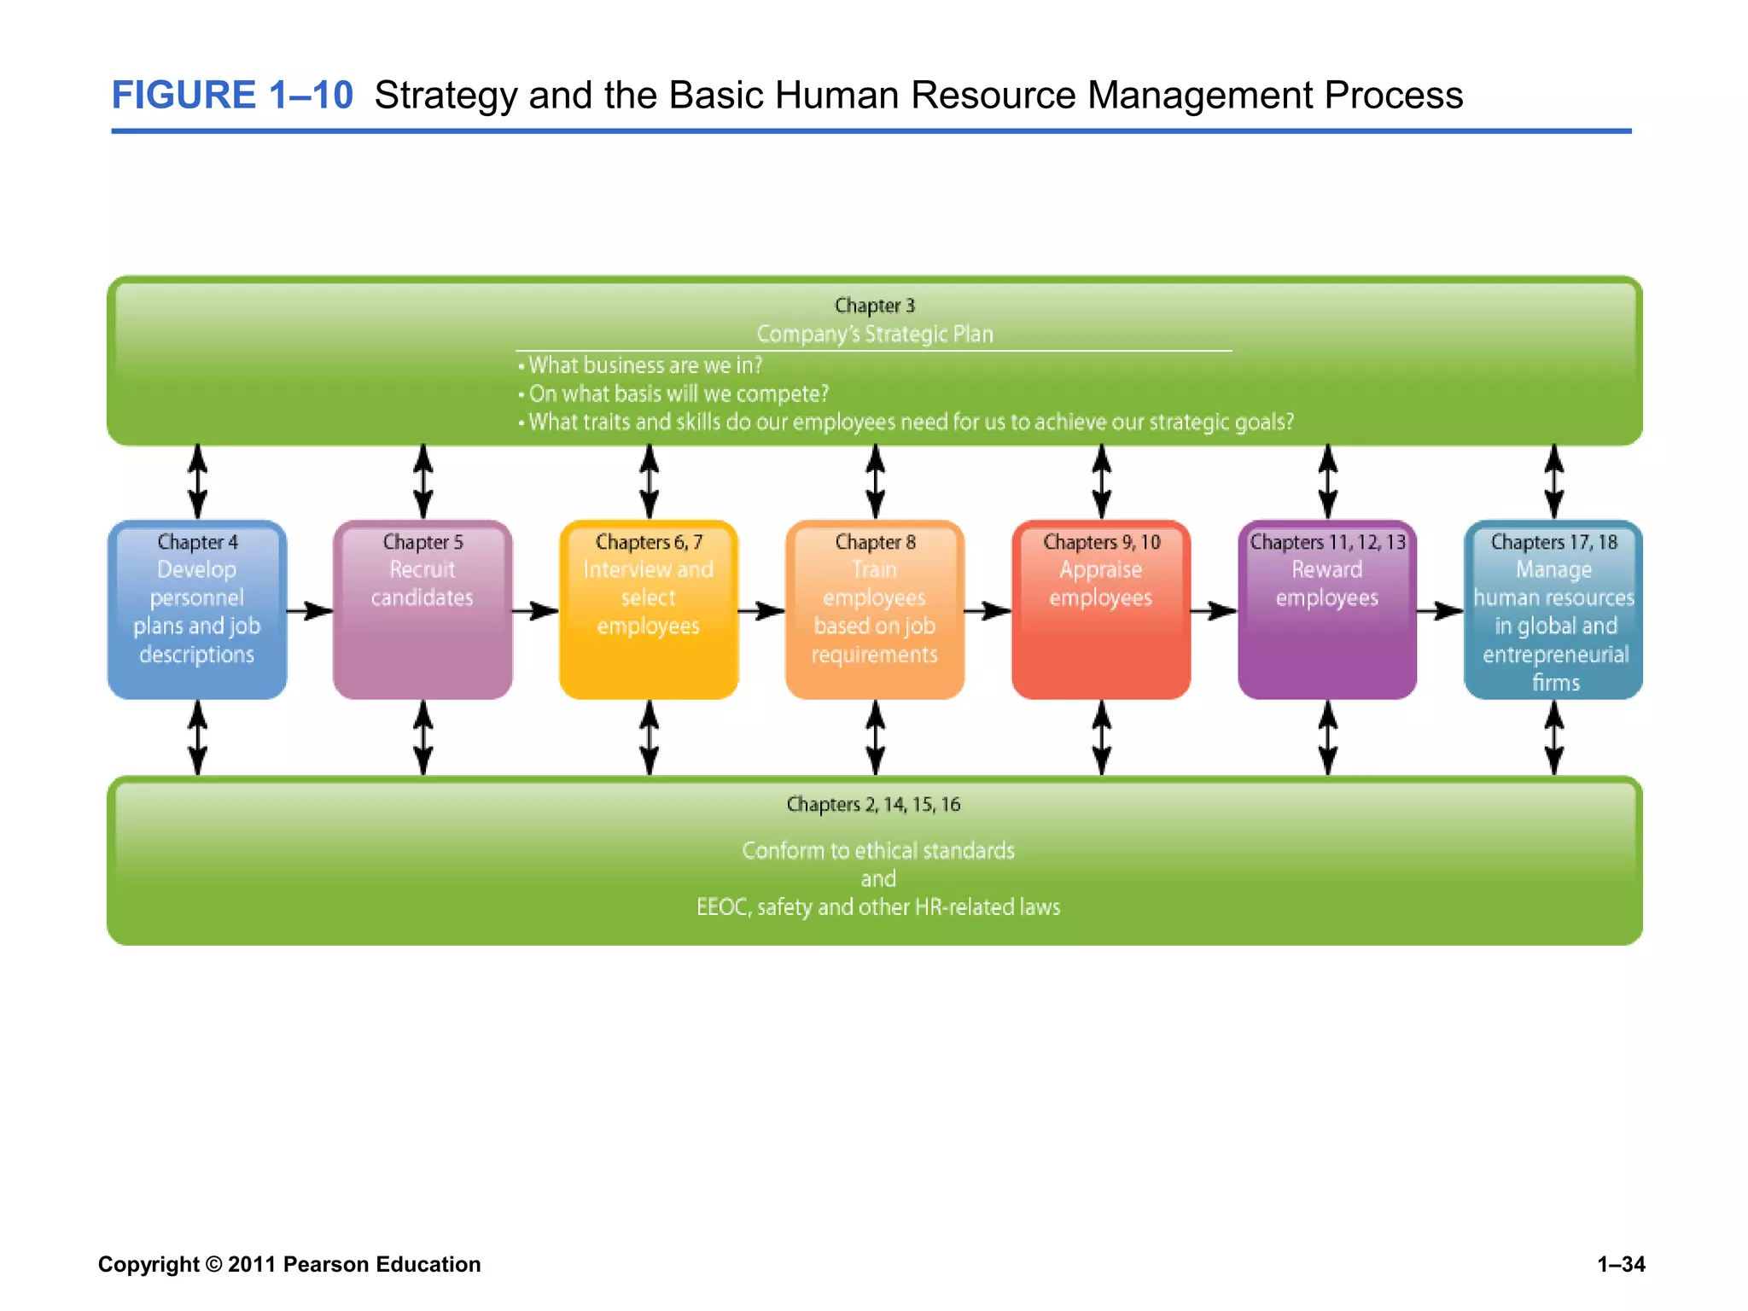Click arrow between Reward and Manage boxes
The image size is (1748, 1311).
1440,611
